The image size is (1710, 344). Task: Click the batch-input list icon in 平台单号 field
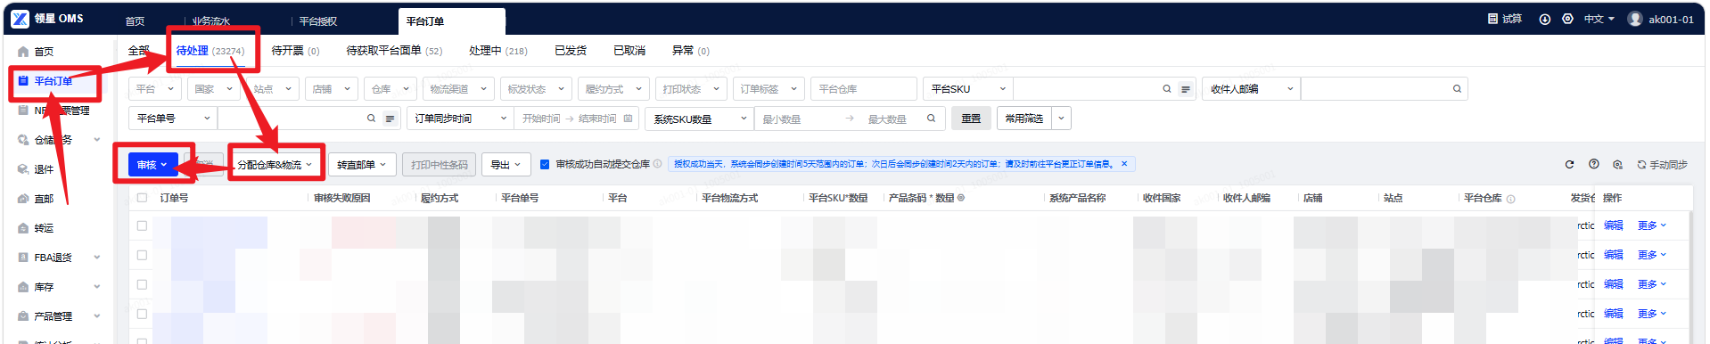tap(390, 119)
